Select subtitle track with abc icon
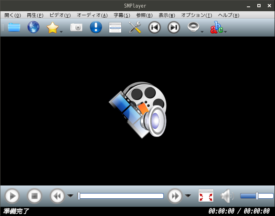Screen dimensions: 275x216 coord(217,27)
